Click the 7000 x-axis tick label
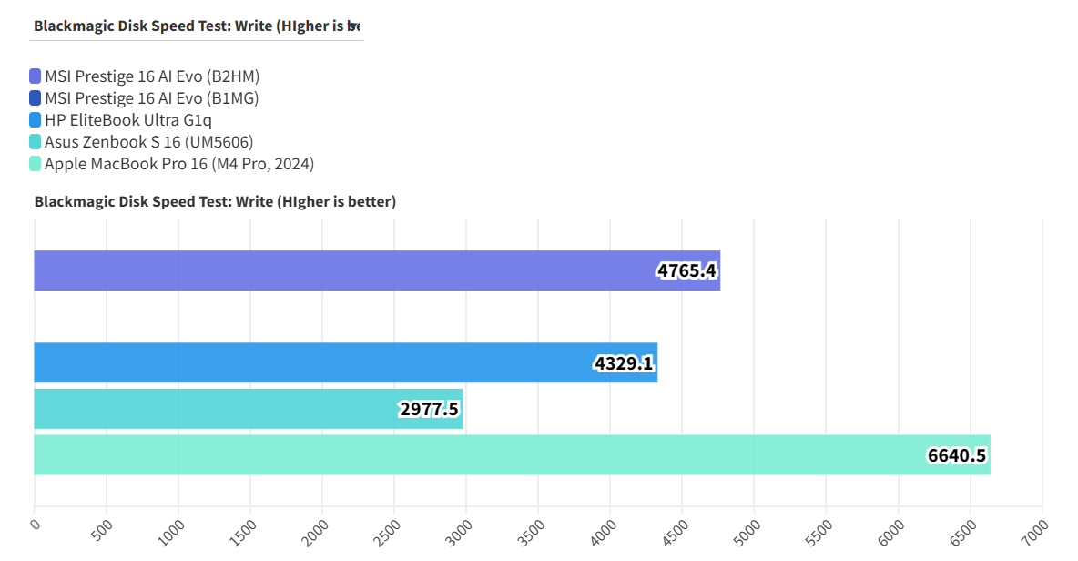Screen dimensions: 1078x561 (x=1037, y=531)
